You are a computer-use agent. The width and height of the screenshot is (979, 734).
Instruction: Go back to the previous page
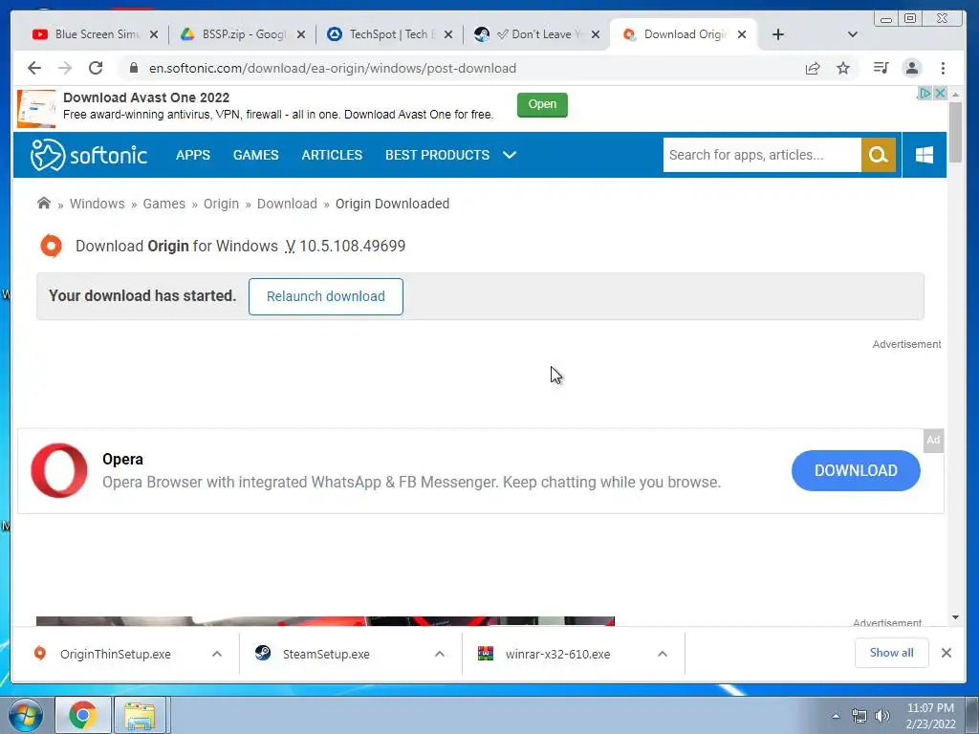click(34, 68)
